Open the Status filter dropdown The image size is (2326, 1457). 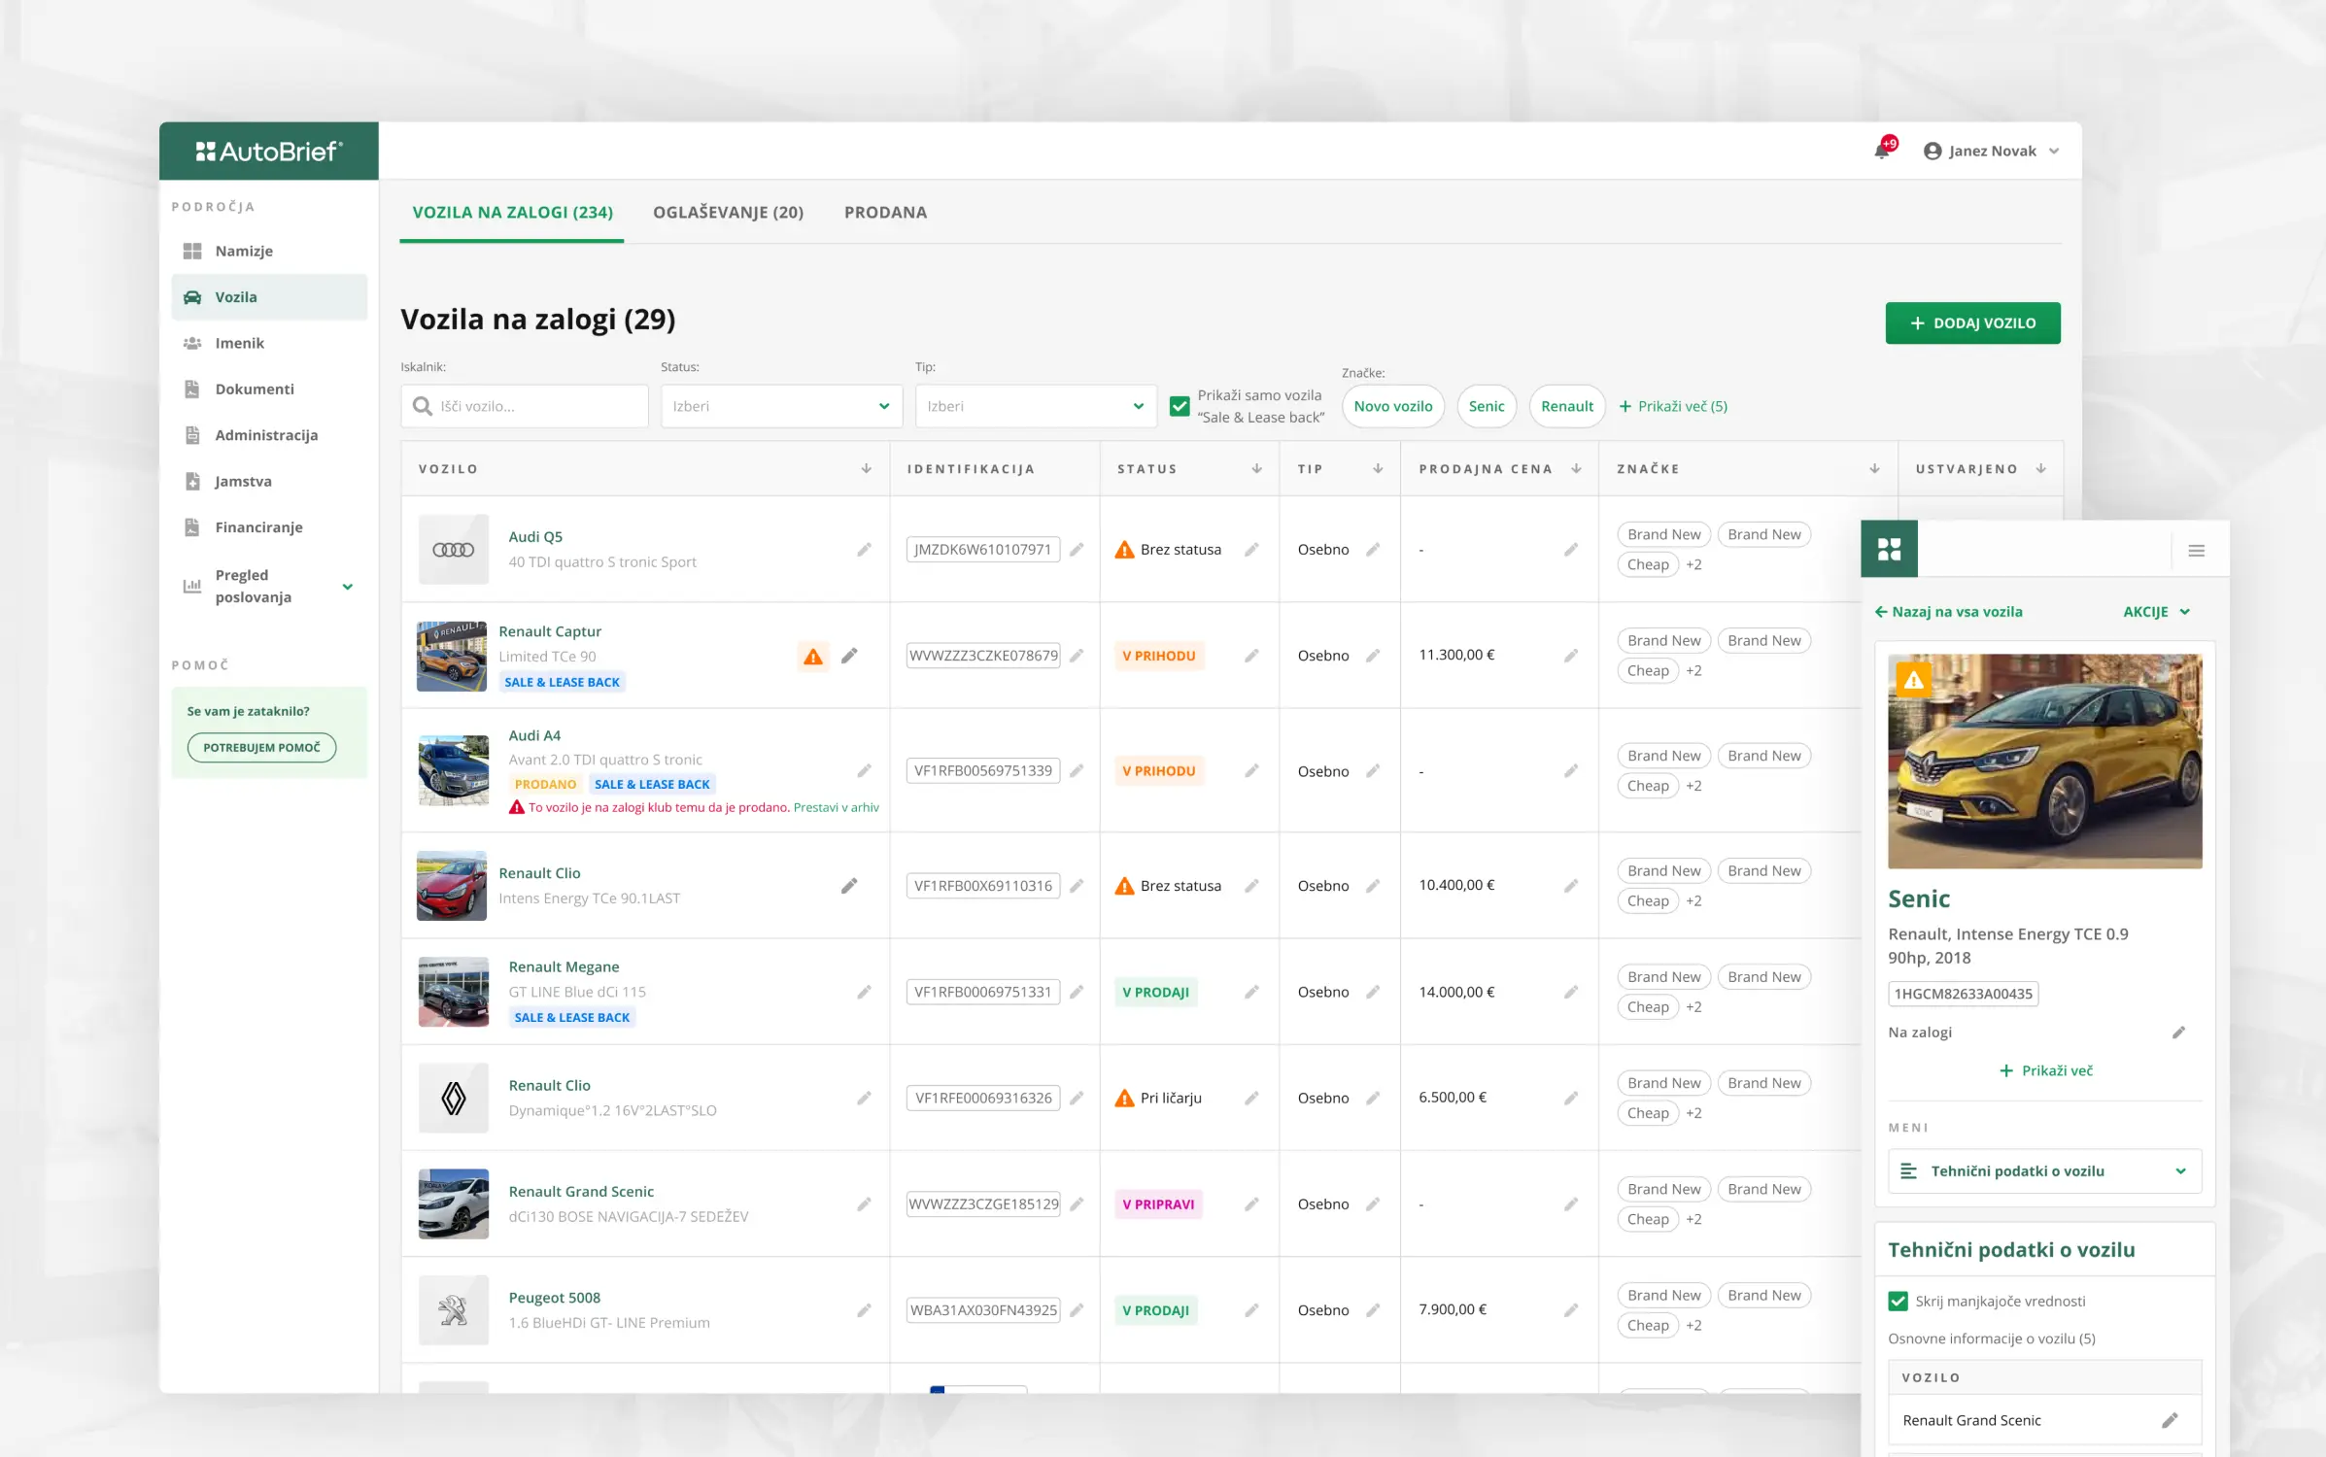click(x=781, y=406)
